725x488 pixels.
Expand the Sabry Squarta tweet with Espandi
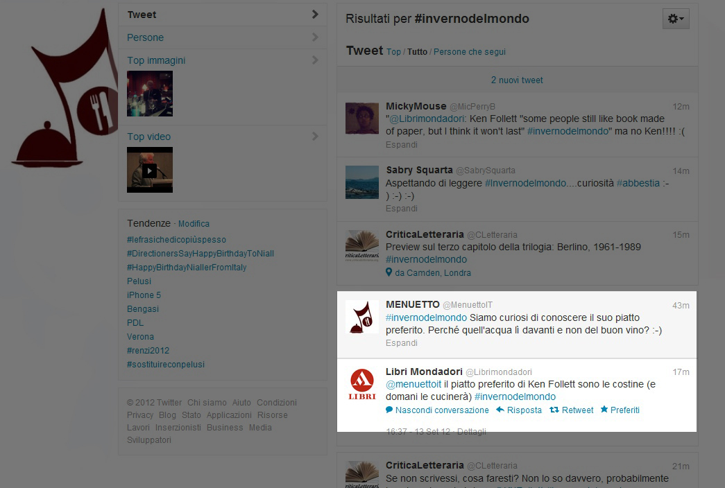coord(401,209)
